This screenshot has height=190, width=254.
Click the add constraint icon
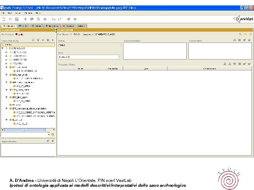coord(244,40)
